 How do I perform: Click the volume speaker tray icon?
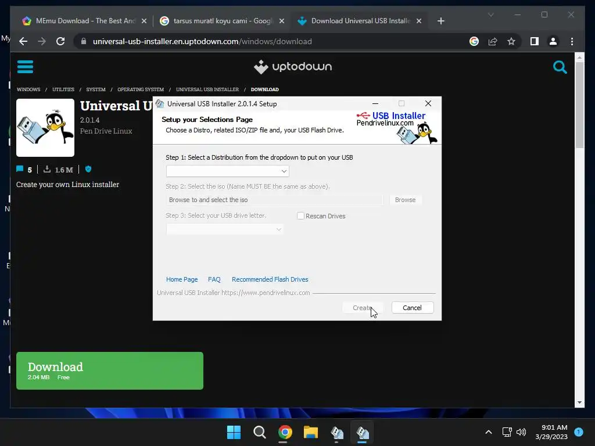coord(521,432)
